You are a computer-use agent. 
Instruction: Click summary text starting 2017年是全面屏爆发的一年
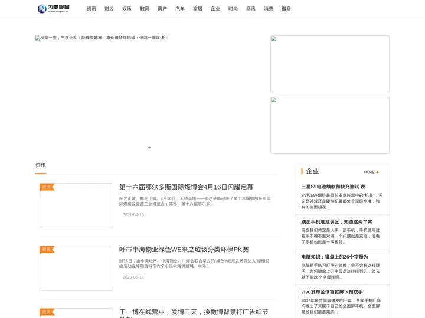click(341, 306)
